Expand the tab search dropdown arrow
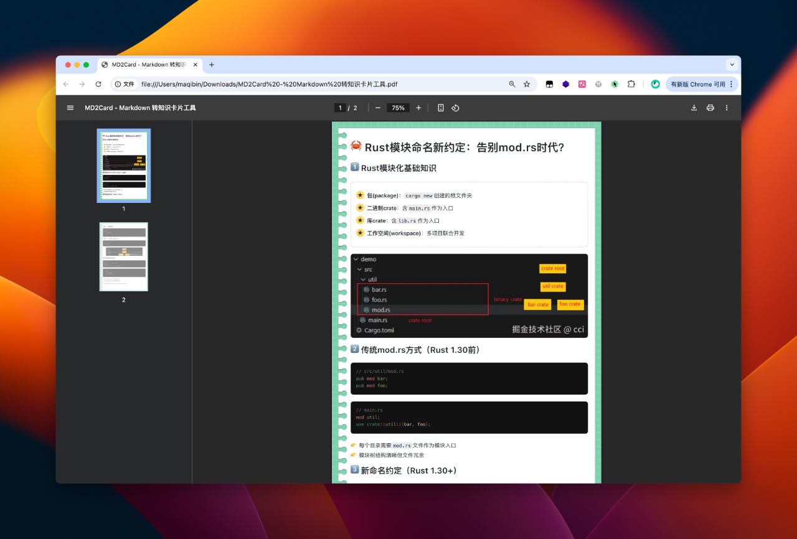The image size is (797, 539). 732,65
